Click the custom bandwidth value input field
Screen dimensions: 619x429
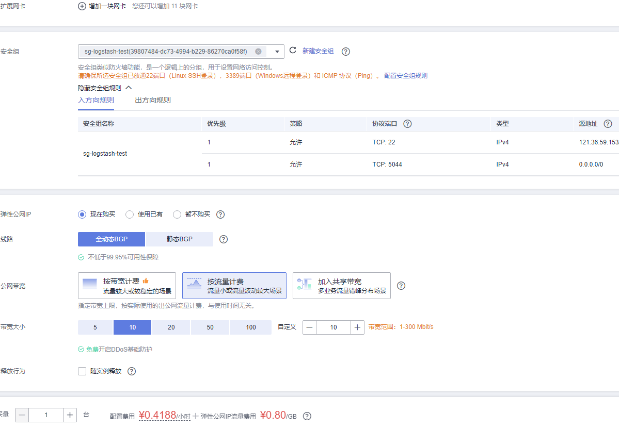coord(333,327)
